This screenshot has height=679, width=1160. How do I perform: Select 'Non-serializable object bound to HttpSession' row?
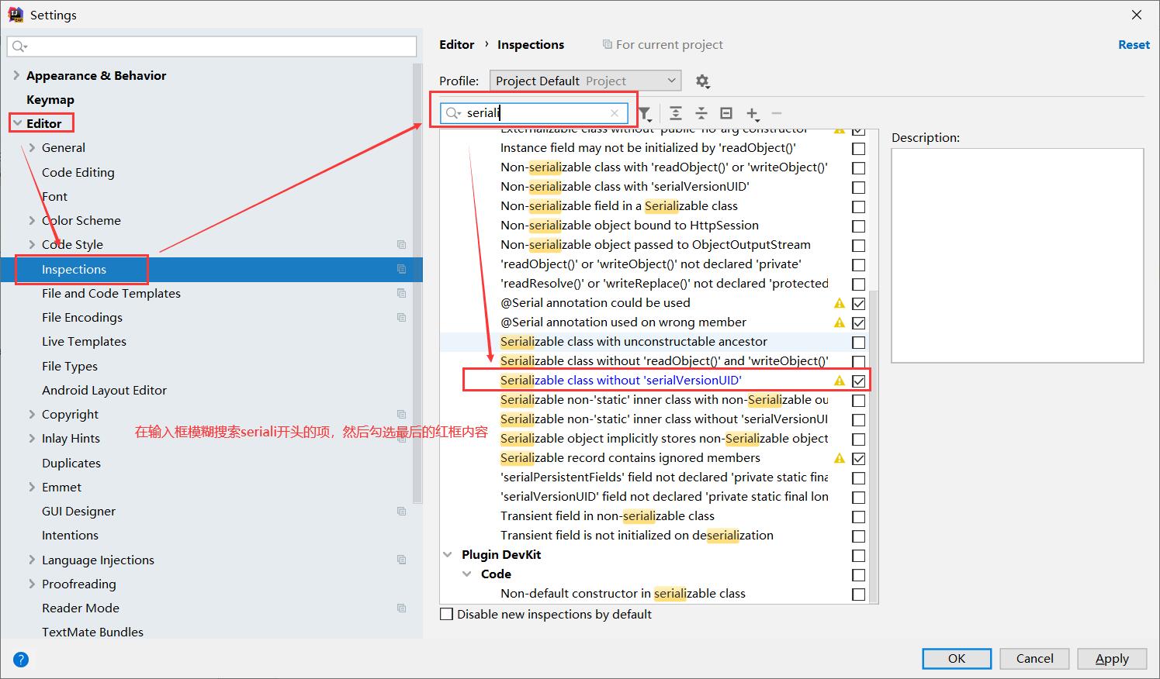coord(629,225)
